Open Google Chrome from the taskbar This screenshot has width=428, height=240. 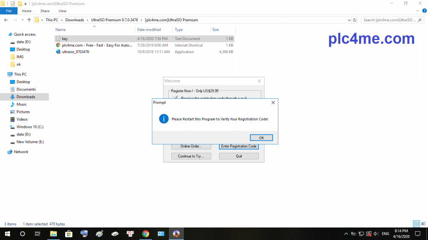click(145, 234)
